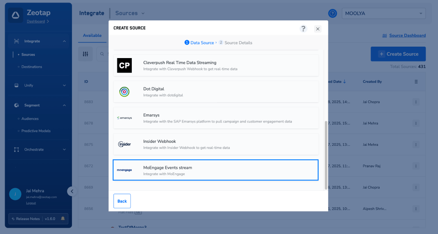Select Sources in the sidebar
The width and height of the screenshot is (438, 234).
(x=28, y=55)
